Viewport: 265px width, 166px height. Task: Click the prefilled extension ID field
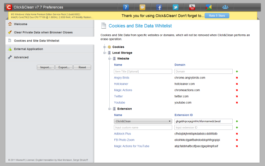(x=203, y=121)
